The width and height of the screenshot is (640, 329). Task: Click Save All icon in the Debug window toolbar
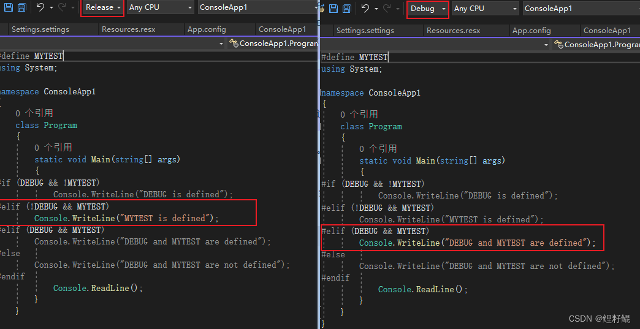(347, 9)
